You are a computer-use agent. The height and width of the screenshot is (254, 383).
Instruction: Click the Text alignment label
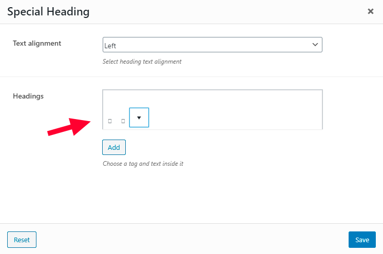pyautogui.click(x=37, y=44)
